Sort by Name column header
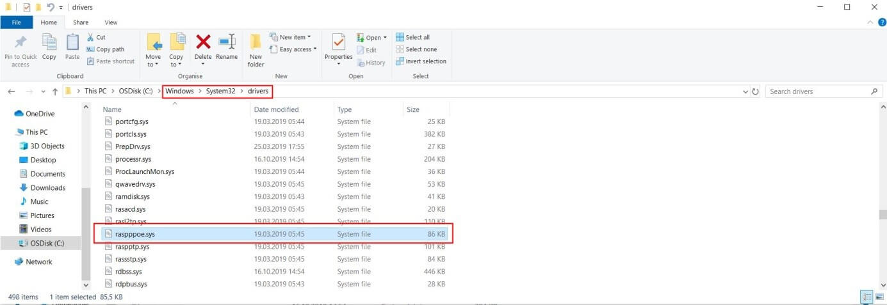 (x=174, y=109)
